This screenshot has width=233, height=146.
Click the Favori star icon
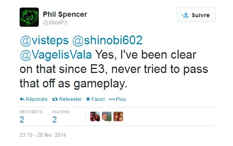[x=88, y=99]
